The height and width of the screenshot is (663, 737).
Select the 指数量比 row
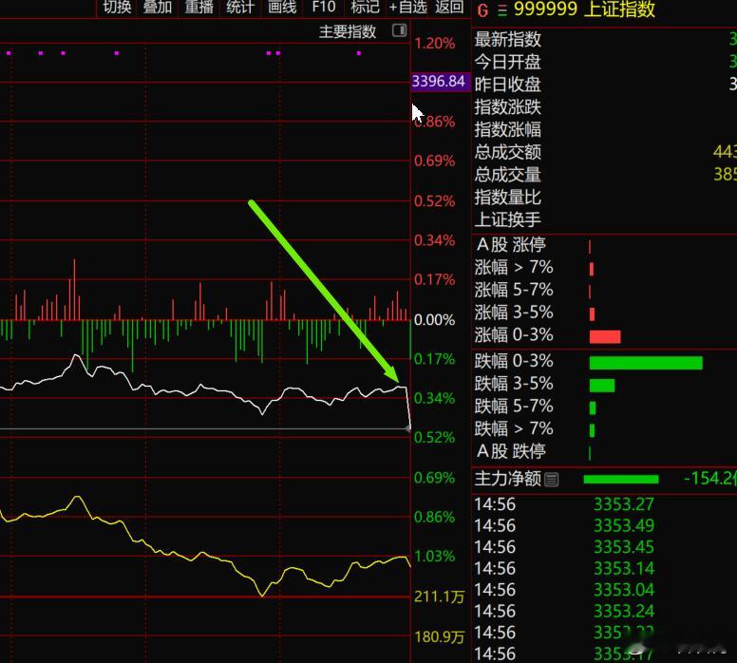click(x=604, y=197)
